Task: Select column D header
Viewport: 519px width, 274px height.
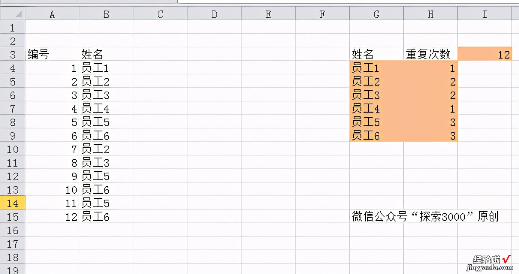Action: click(x=214, y=14)
